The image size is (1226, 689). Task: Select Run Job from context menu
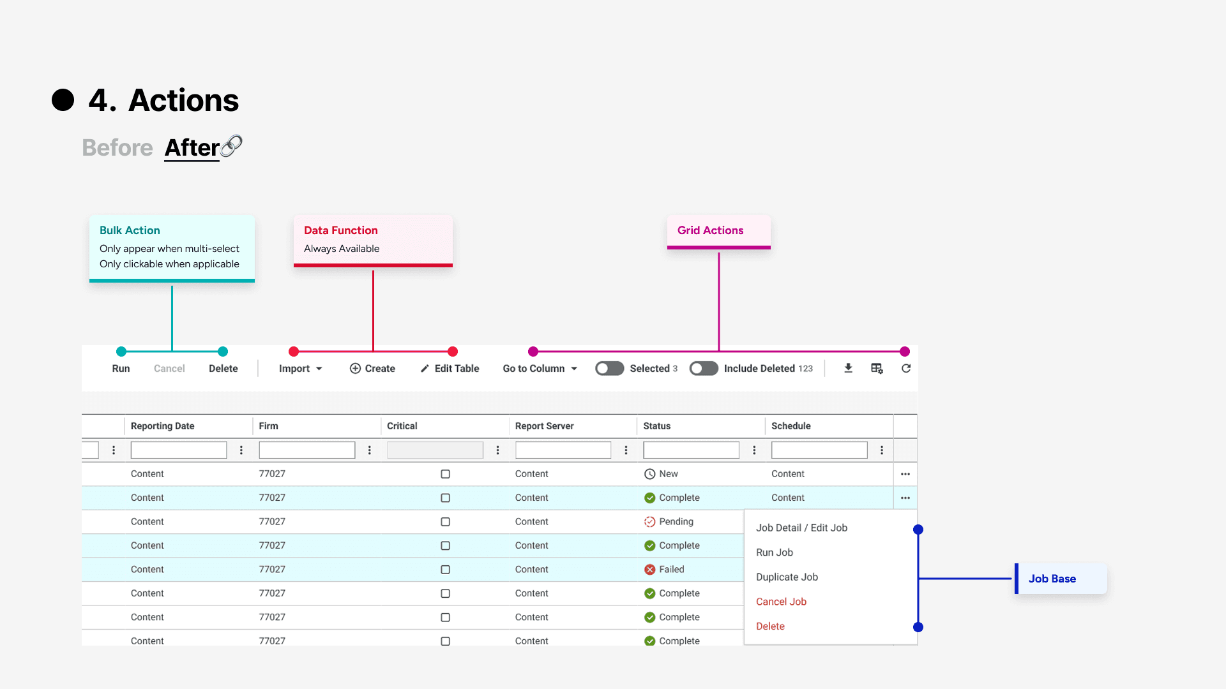pos(775,552)
